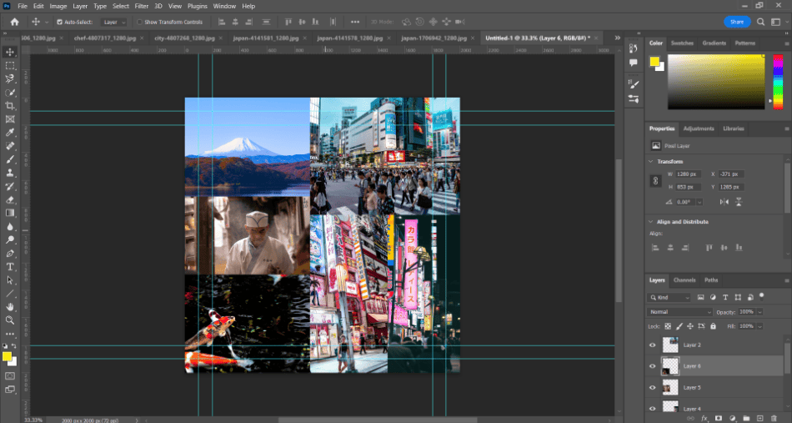Toggle Lock transparent pixels
The width and height of the screenshot is (792, 423).
[668, 326]
